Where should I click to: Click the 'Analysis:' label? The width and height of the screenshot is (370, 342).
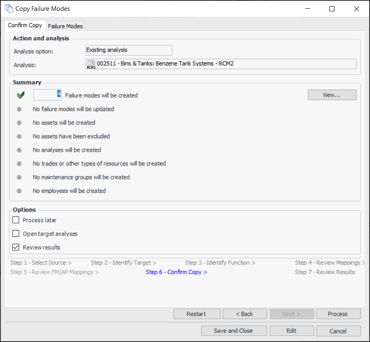[25, 65]
